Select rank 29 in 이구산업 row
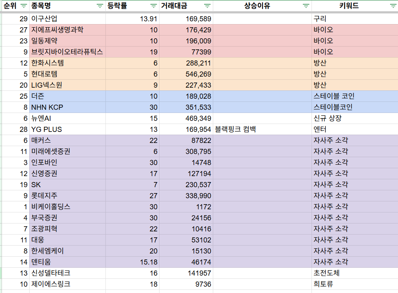 coord(15,19)
